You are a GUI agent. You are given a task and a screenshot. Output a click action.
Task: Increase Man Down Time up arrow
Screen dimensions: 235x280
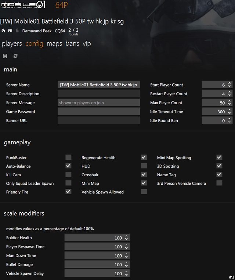pos(126,254)
